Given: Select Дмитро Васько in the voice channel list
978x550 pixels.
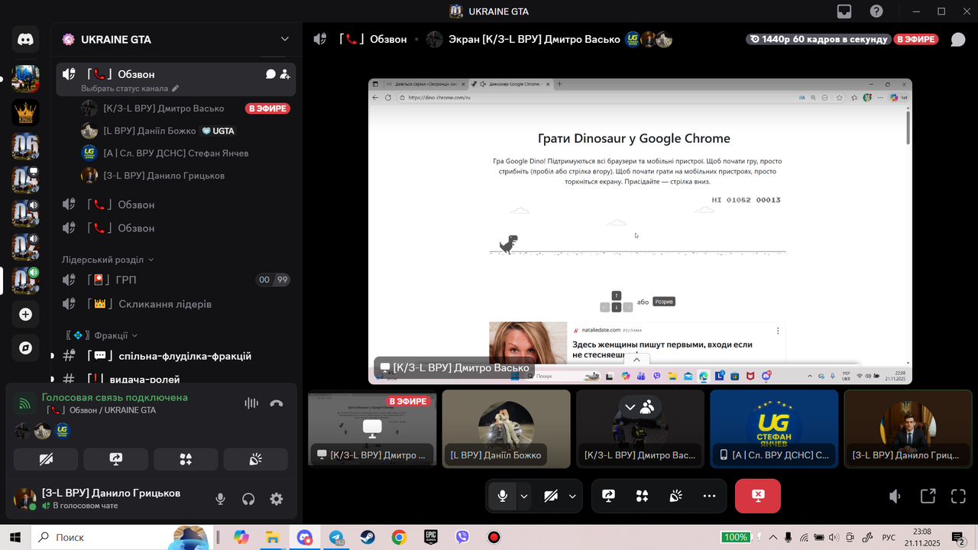Looking at the screenshot, I should [x=186, y=108].
